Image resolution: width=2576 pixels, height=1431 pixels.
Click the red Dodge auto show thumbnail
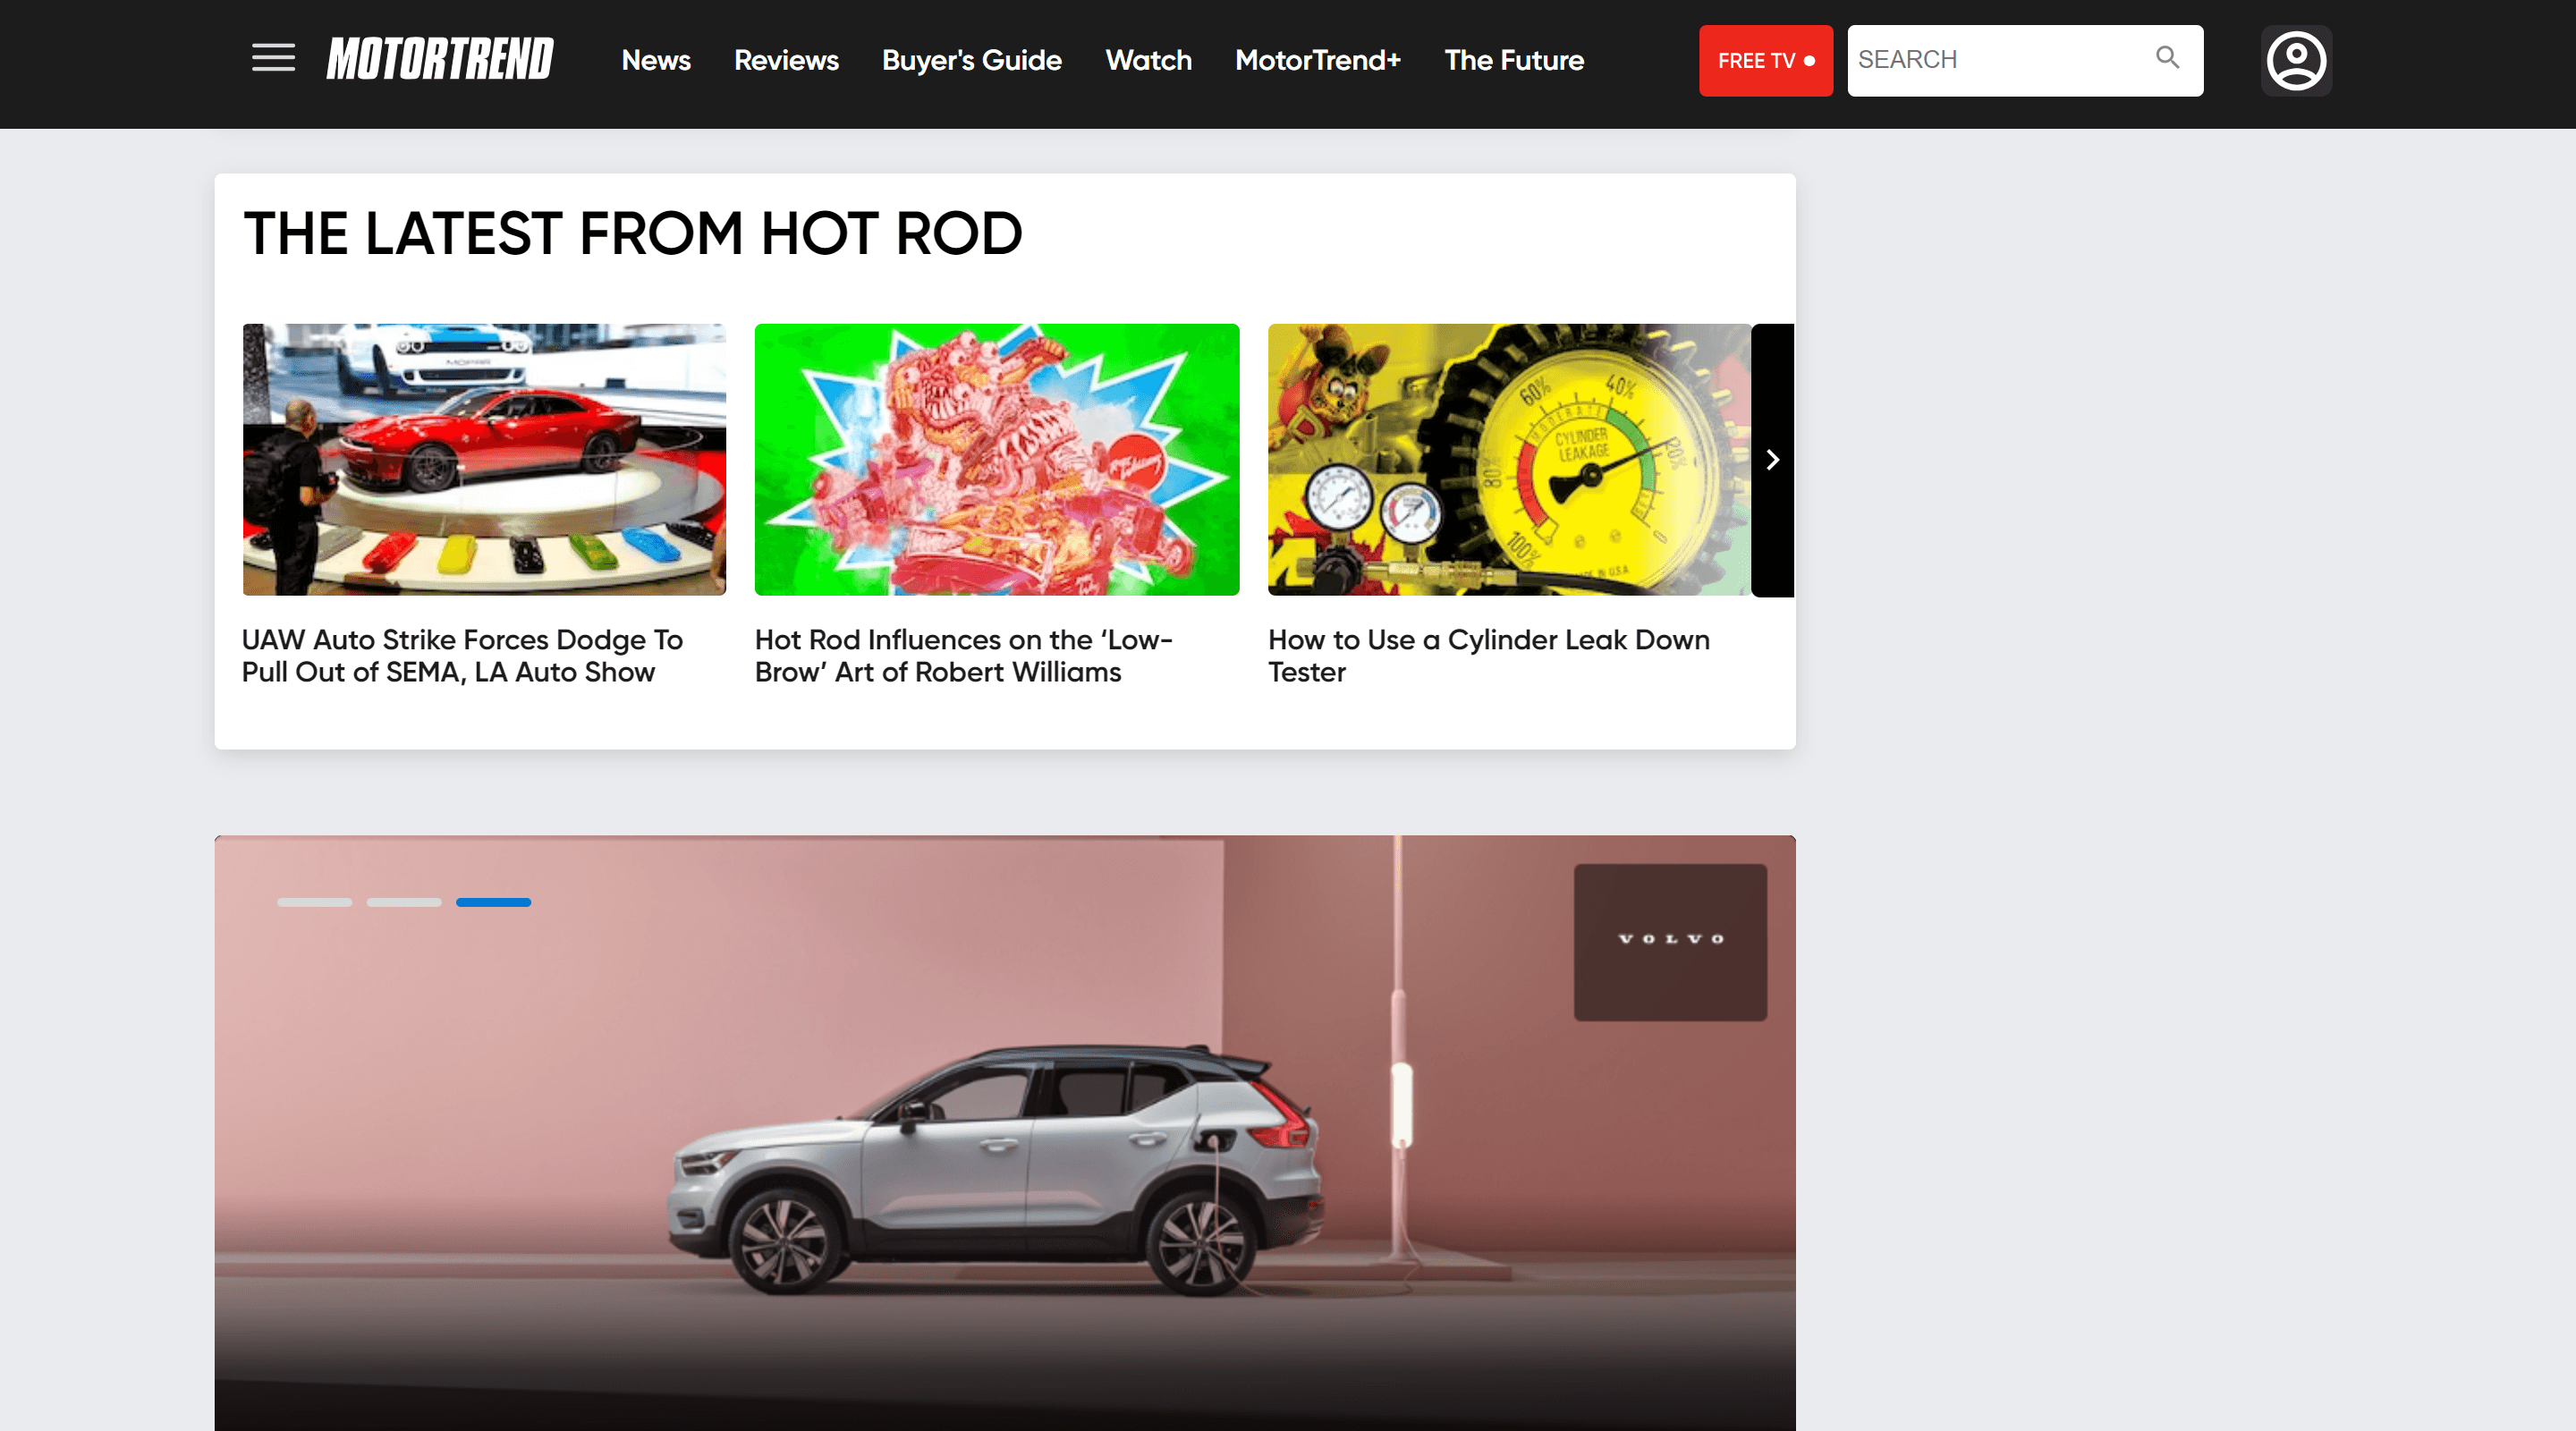coord(484,460)
